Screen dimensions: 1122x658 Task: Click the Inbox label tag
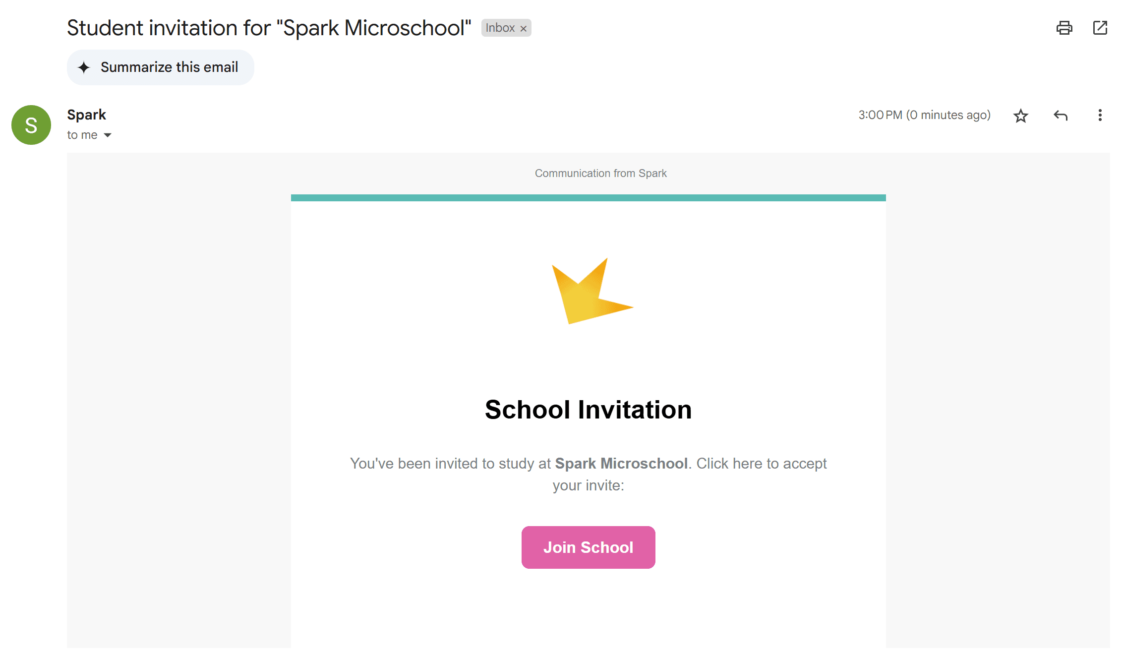pyautogui.click(x=500, y=28)
